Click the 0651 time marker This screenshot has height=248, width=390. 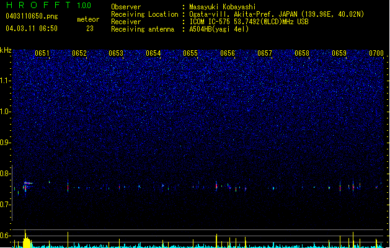click(42, 53)
